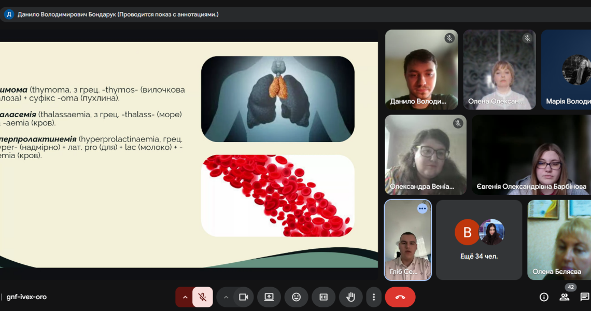Expand video settings chevron beside the camera

226,297
